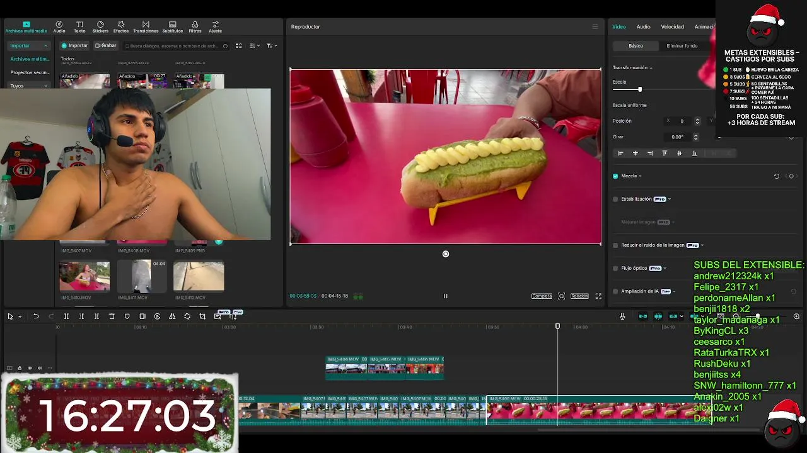The image size is (807, 453).
Task: Align the clip to the top
Action: (665, 153)
